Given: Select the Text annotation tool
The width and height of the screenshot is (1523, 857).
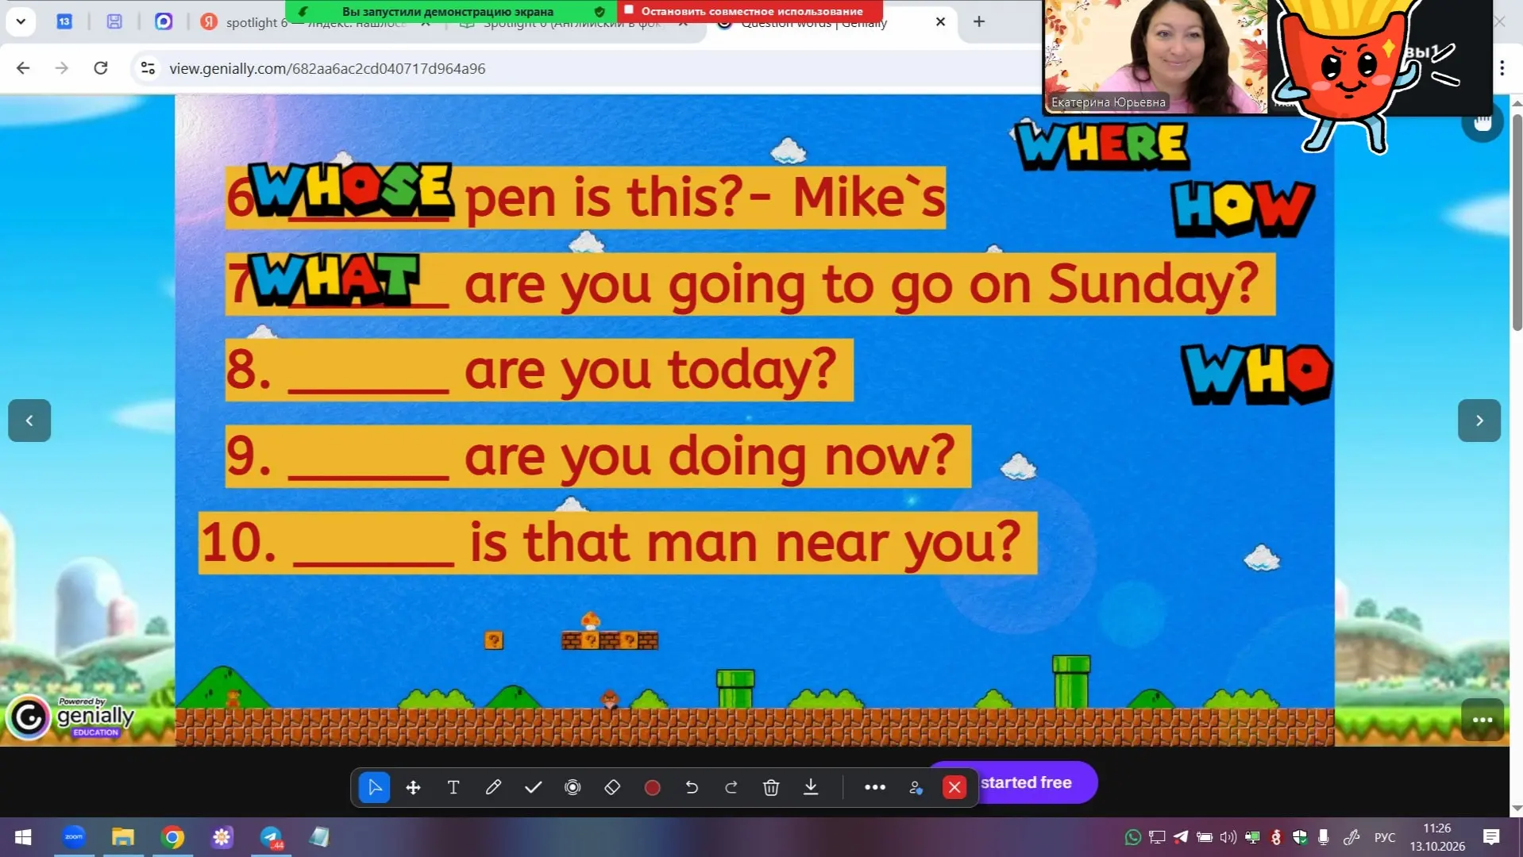Looking at the screenshot, I should [x=453, y=787].
